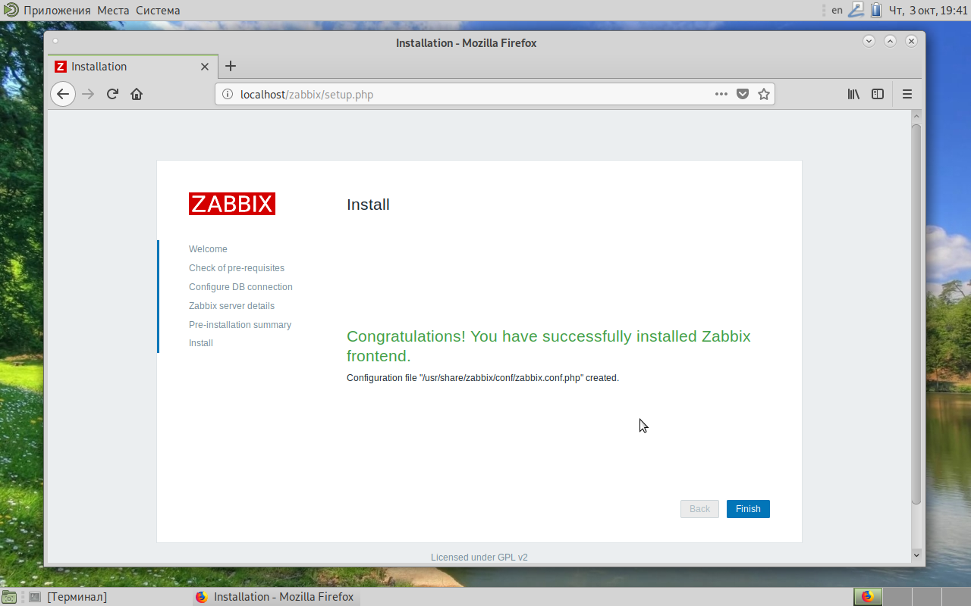Screen dimensions: 971x606
Task: Click the en keyboard layout indicator
Action: (837, 10)
